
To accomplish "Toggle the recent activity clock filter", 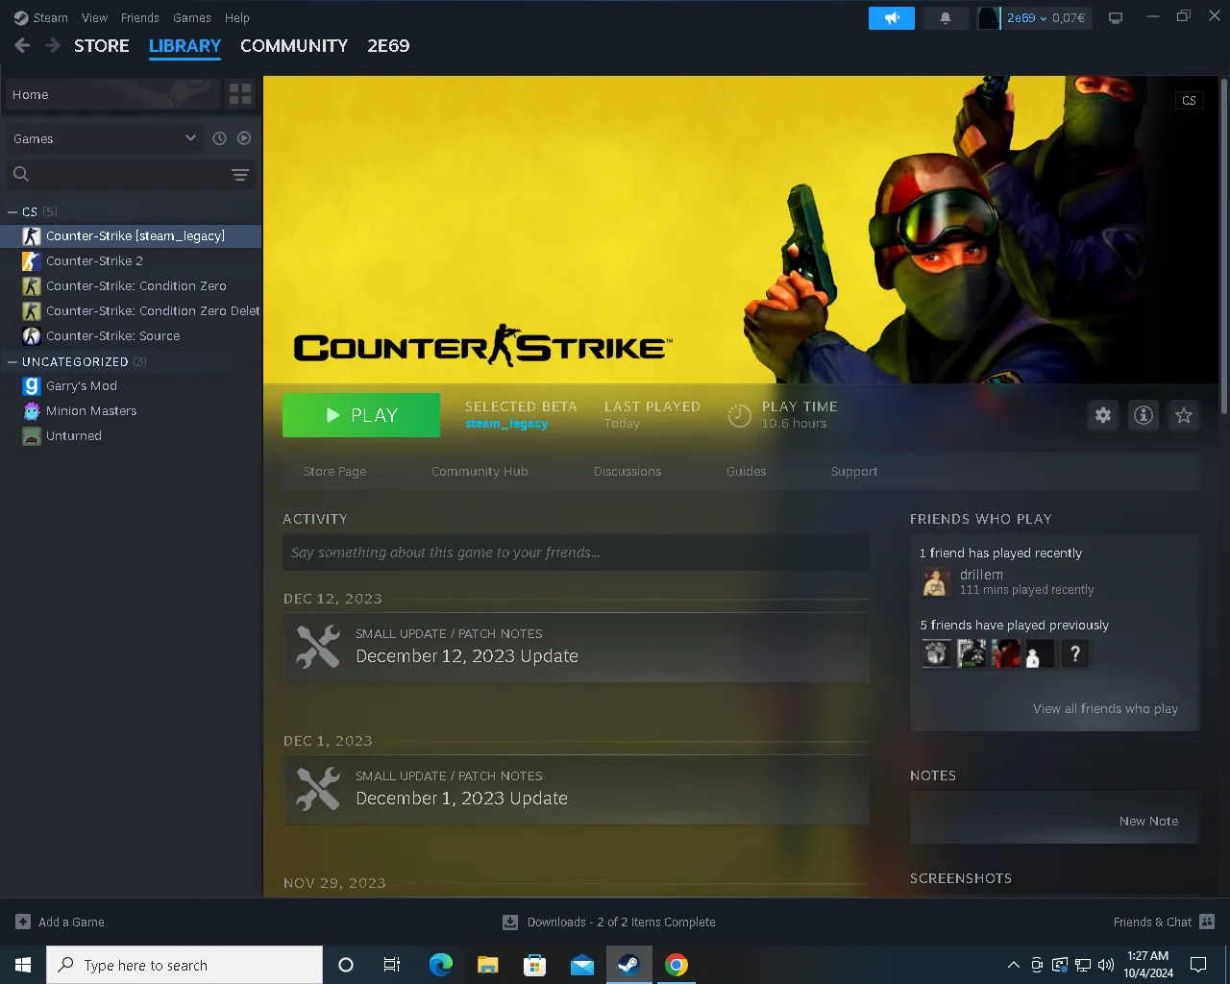I will 219,138.
